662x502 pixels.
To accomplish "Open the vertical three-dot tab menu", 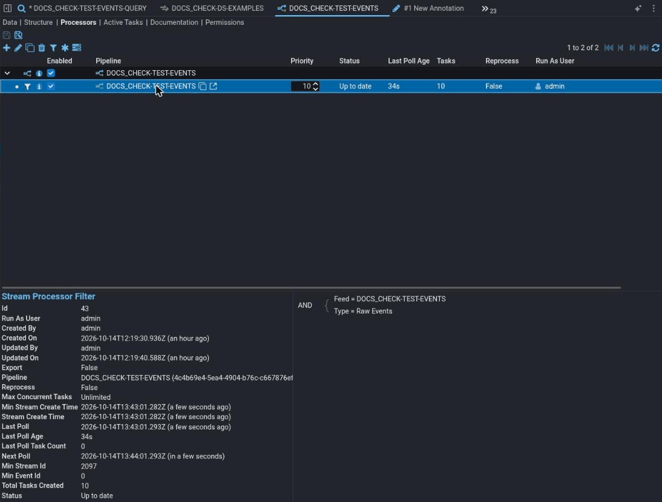I will pyautogui.click(x=654, y=8).
